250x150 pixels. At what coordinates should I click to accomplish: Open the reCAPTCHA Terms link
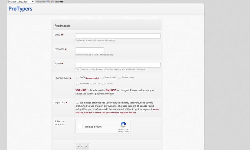pos(127,132)
